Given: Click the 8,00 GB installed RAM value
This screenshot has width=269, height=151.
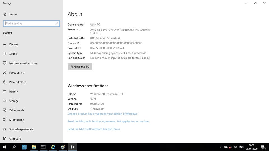Looking at the screenshot, I should coord(105,38).
